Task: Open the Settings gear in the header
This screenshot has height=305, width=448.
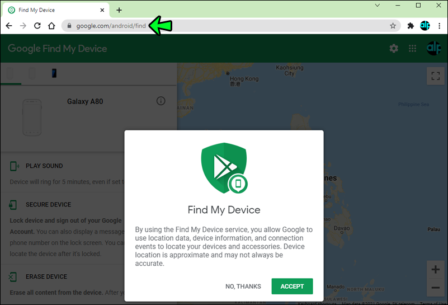Action: pyautogui.click(x=394, y=48)
